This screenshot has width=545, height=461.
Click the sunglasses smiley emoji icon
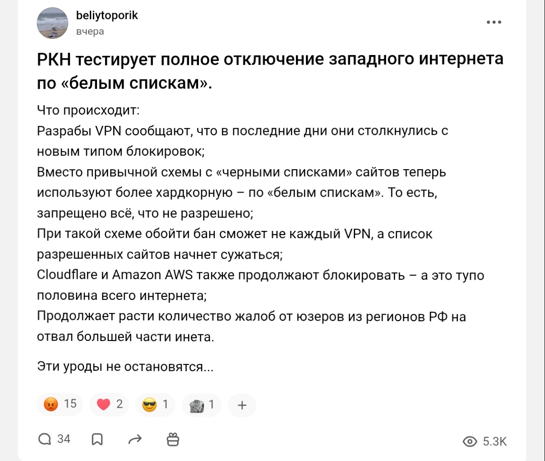pyautogui.click(x=149, y=405)
